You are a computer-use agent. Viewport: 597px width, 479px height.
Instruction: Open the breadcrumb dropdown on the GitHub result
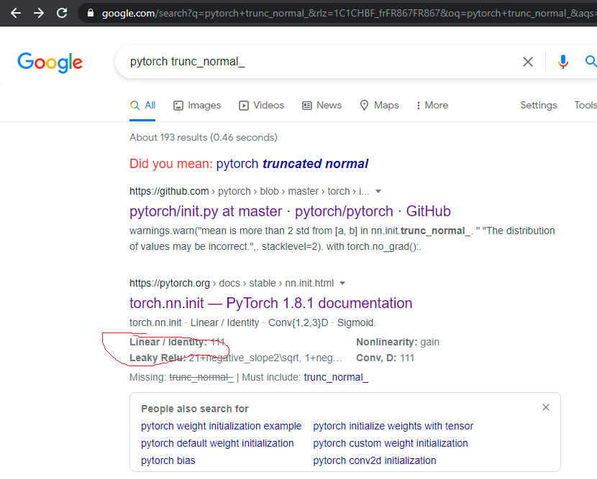pos(378,191)
